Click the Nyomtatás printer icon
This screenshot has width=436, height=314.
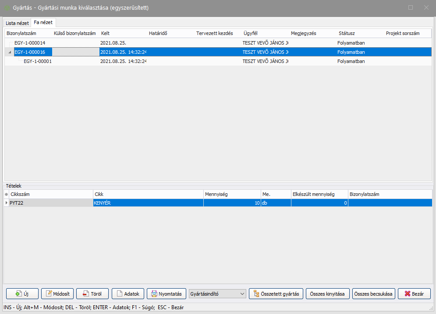(x=154, y=294)
